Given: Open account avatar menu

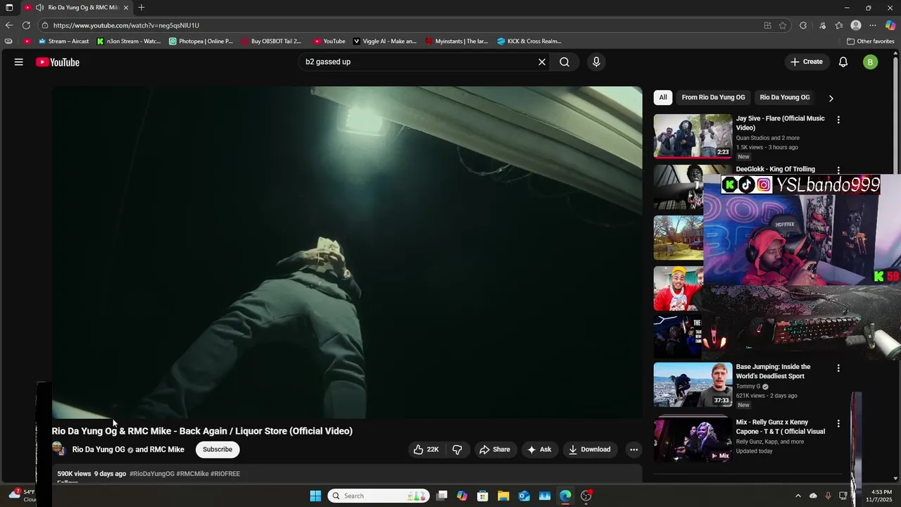Looking at the screenshot, I should pos(870,62).
